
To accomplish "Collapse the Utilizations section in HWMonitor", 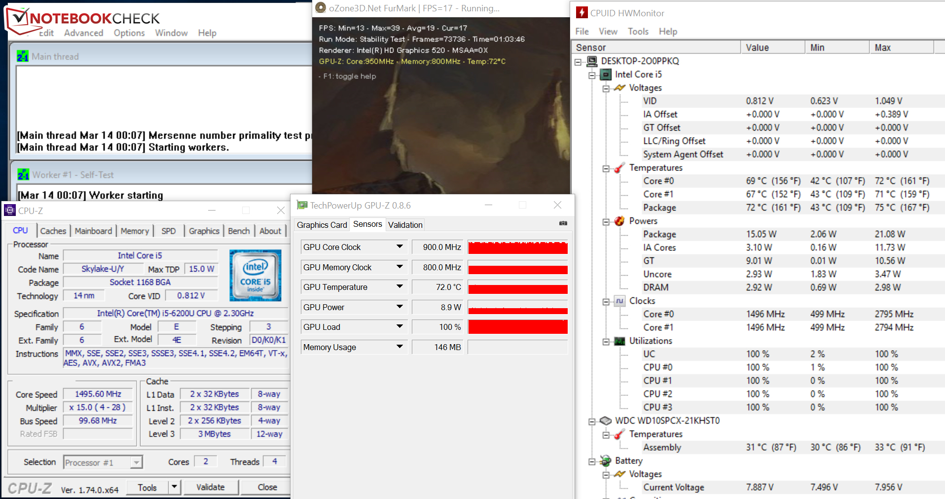I will tap(606, 341).
